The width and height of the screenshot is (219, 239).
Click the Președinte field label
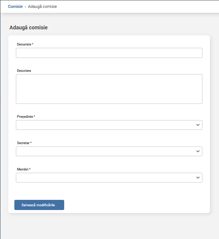click(25, 117)
